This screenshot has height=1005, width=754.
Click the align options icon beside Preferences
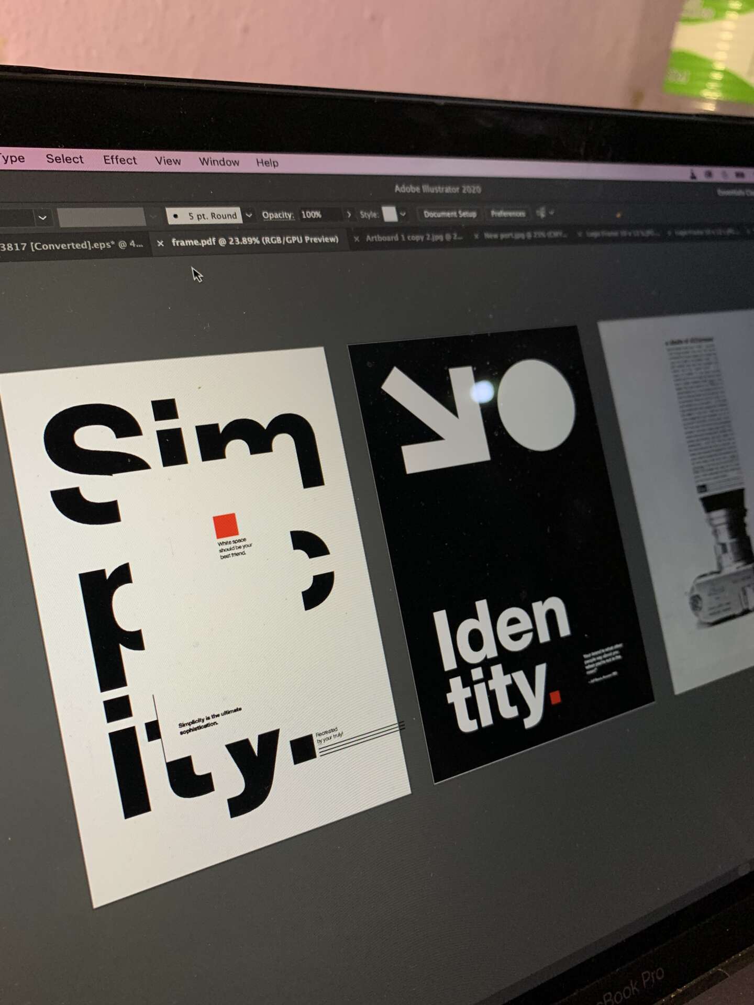tap(542, 213)
